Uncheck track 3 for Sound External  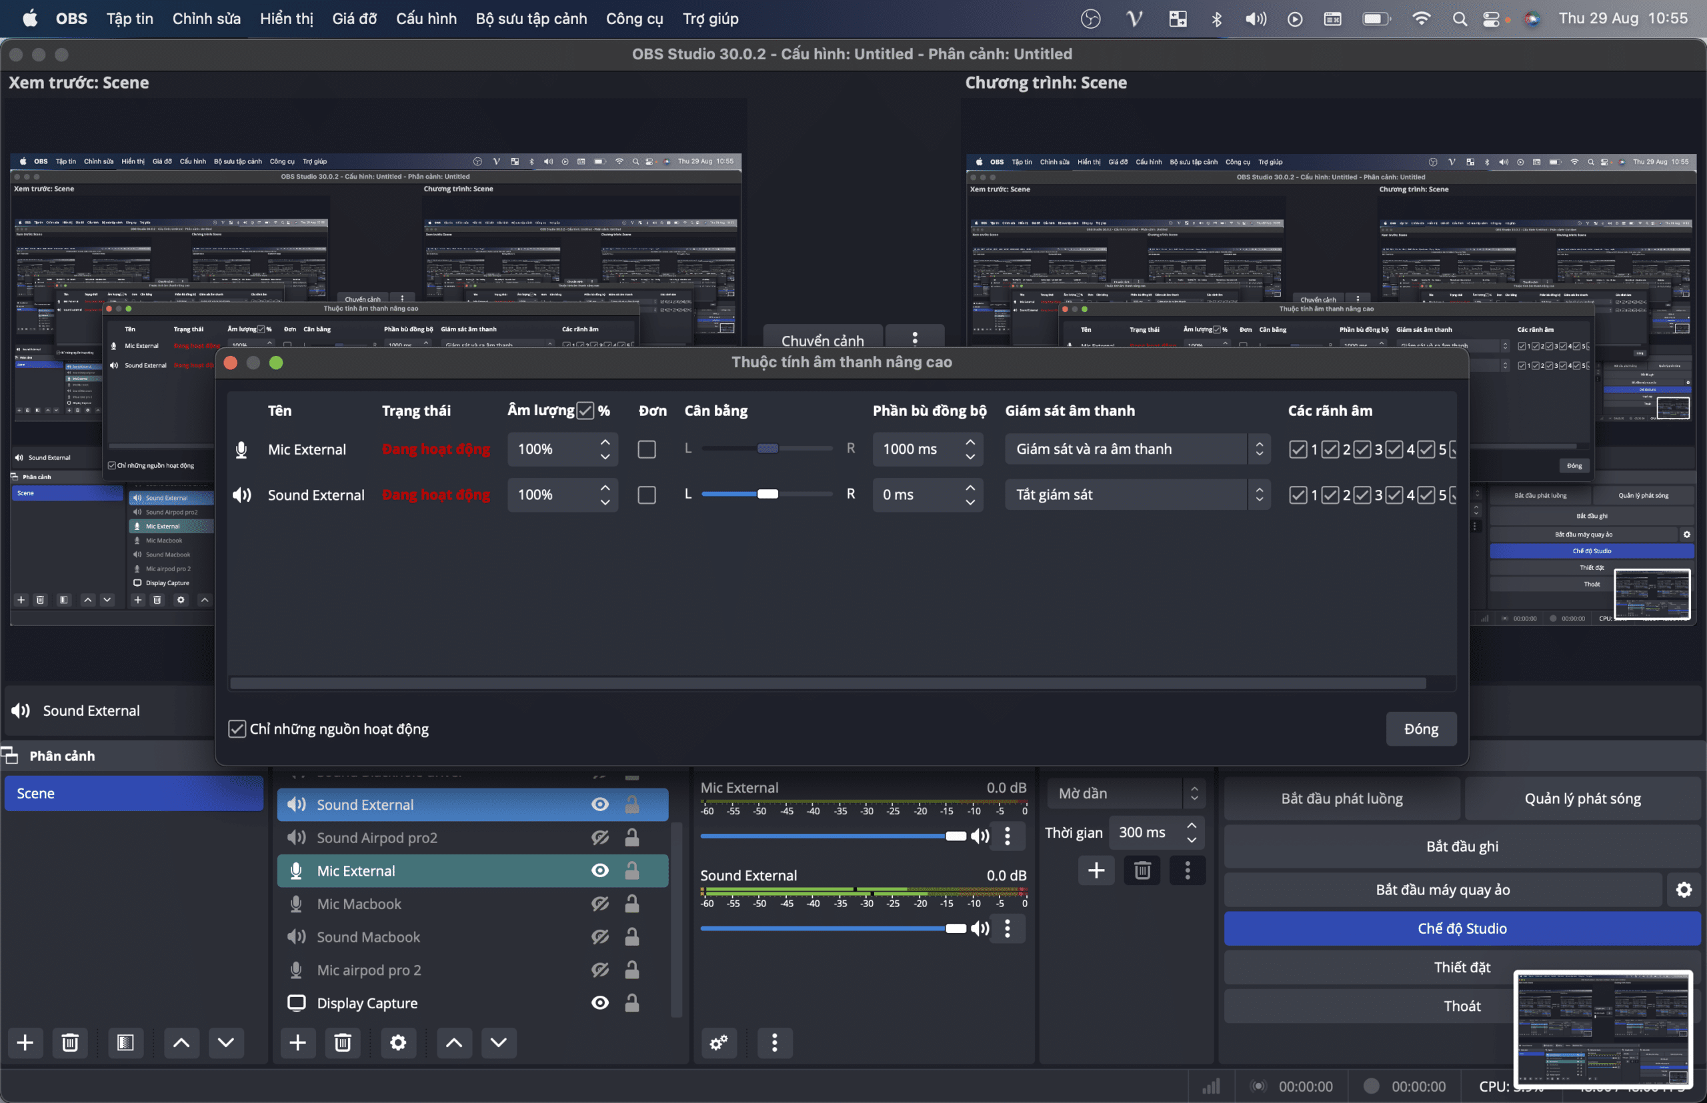click(x=1362, y=495)
